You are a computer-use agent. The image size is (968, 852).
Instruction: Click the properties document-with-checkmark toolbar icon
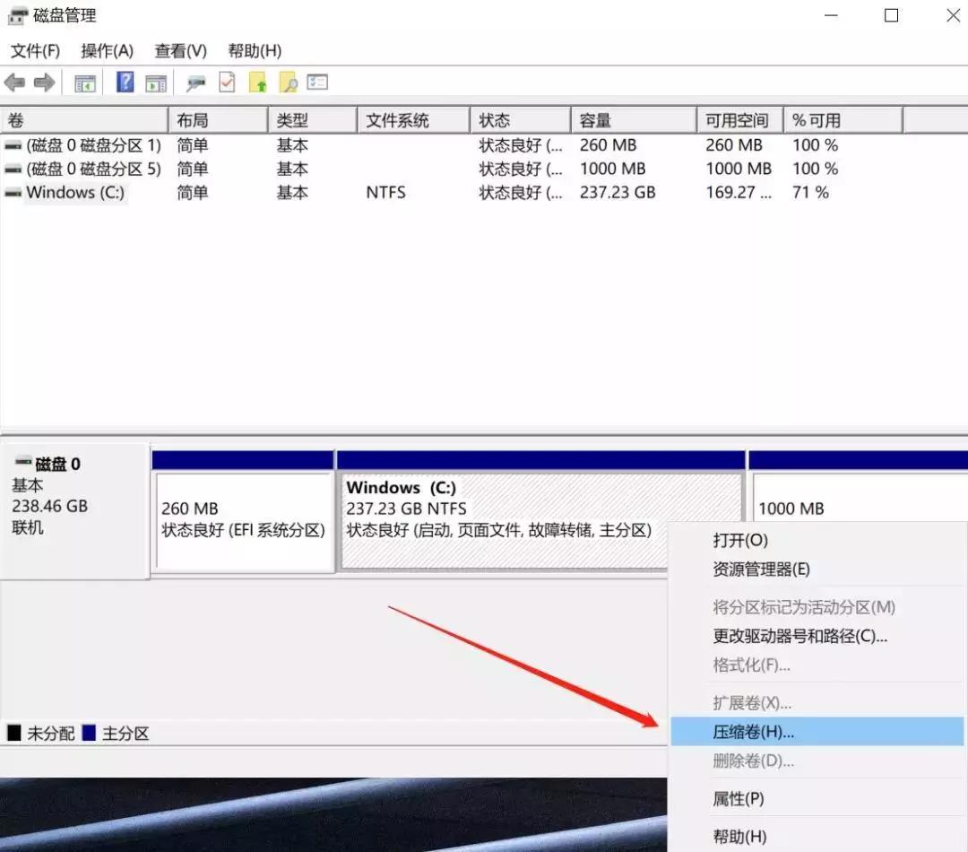click(x=226, y=83)
